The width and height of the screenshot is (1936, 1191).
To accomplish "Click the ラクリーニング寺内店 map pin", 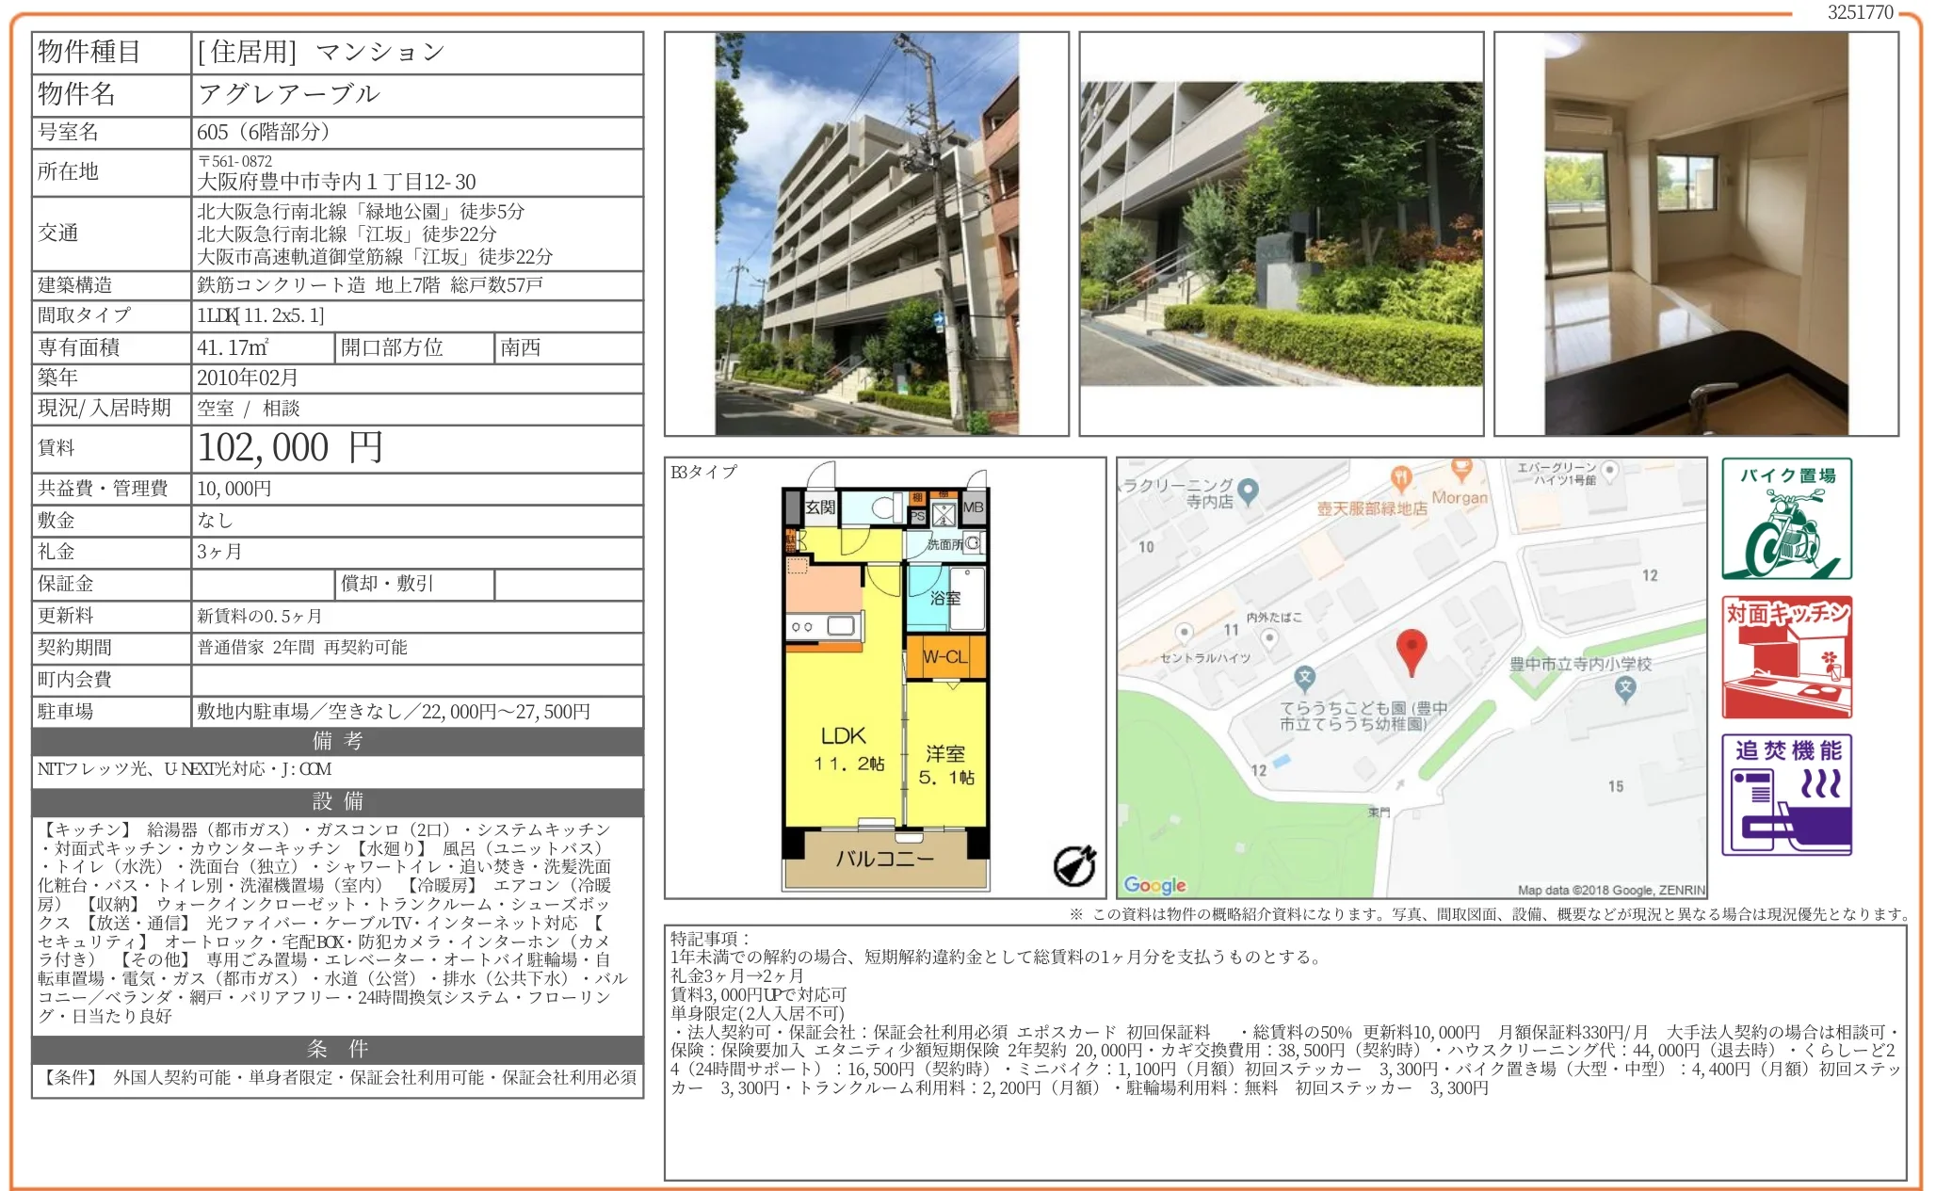I will pyautogui.click(x=1248, y=491).
